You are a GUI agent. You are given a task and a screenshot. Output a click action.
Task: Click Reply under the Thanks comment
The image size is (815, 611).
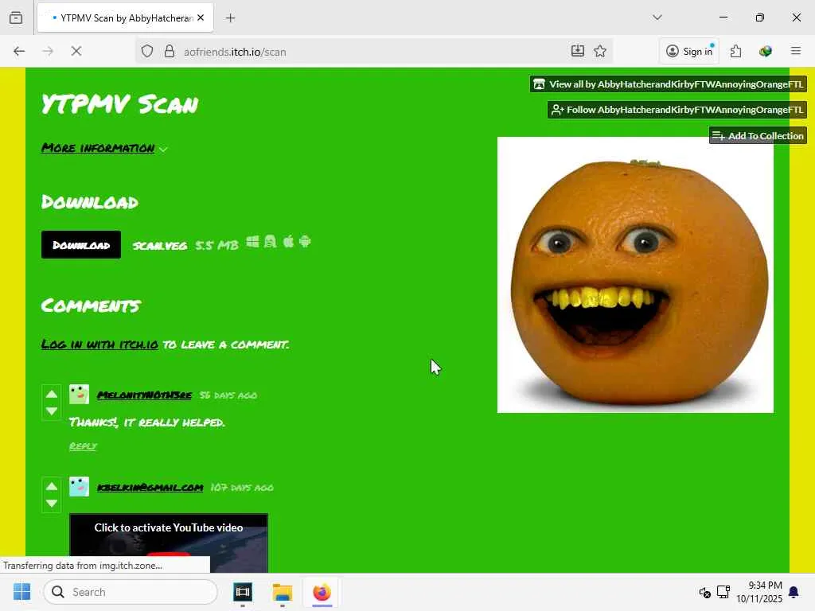coord(83,446)
